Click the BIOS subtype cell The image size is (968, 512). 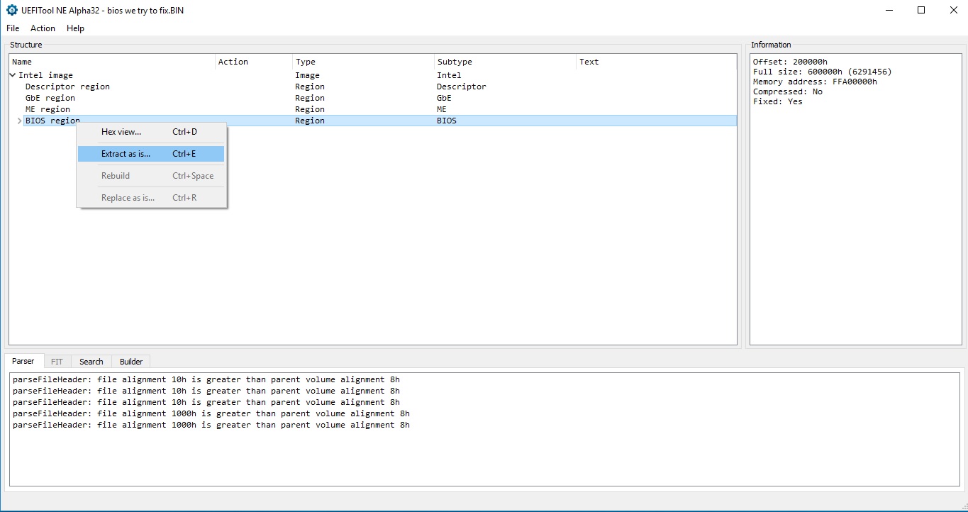pyautogui.click(x=447, y=121)
